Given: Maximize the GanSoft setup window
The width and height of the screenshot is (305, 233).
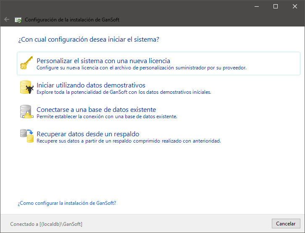Looking at the screenshot, I should (276, 6).
